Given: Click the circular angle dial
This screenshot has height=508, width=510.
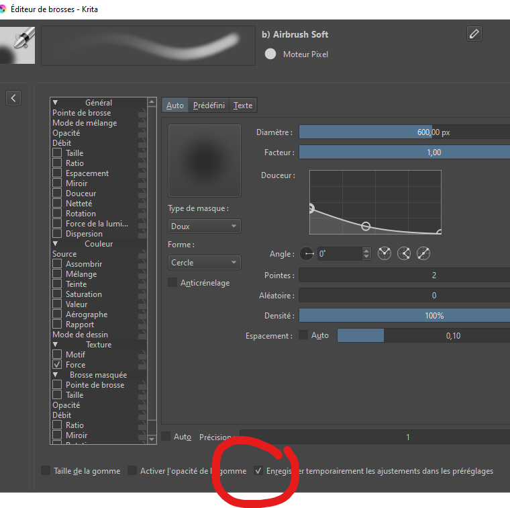Looking at the screenshot, I should click(x=307, y=254).
